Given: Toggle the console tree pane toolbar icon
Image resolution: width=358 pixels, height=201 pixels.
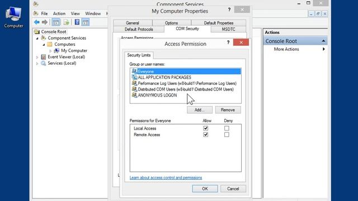Looking at the screenshot, I should pos(56,22).
